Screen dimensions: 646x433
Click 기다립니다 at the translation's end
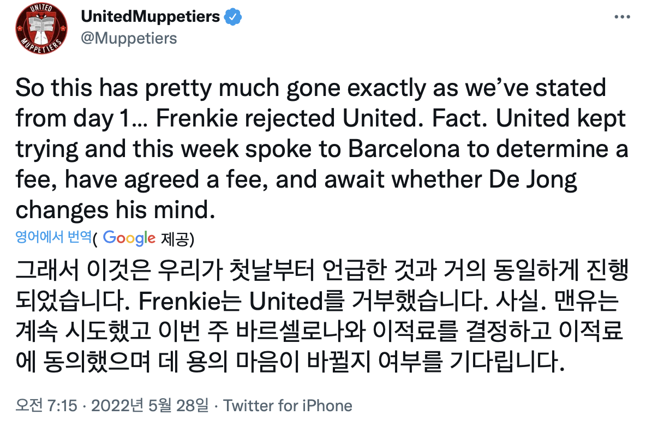(507, 362)
